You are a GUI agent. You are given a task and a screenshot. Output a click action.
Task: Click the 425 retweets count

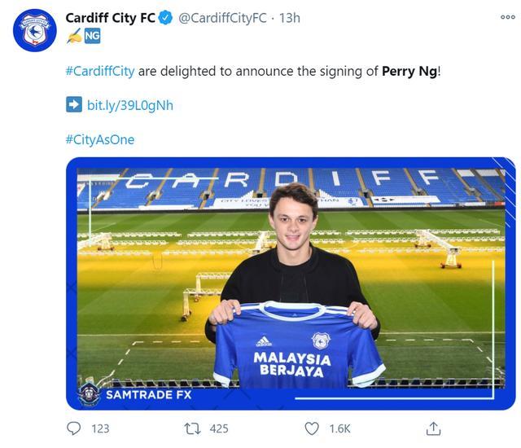tap(219, 428)
